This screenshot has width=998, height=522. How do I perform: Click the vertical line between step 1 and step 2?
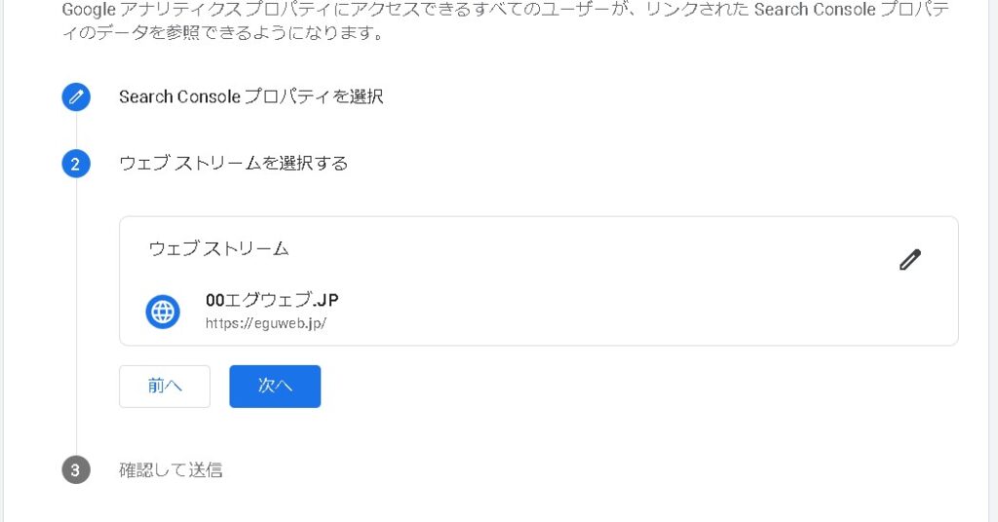click(76, 130)
